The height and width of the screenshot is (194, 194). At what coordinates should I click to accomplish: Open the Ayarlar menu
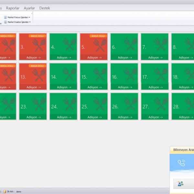[29, 8]
